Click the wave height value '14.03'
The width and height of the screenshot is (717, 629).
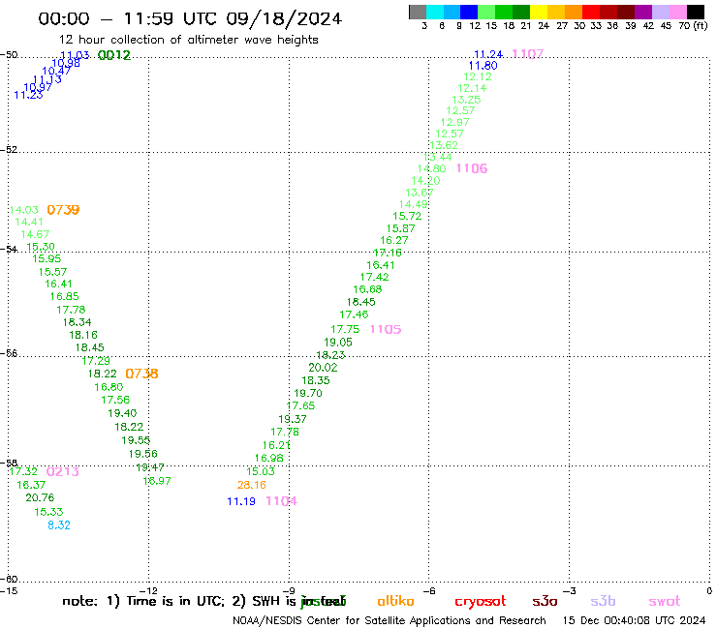pos(24,210)
